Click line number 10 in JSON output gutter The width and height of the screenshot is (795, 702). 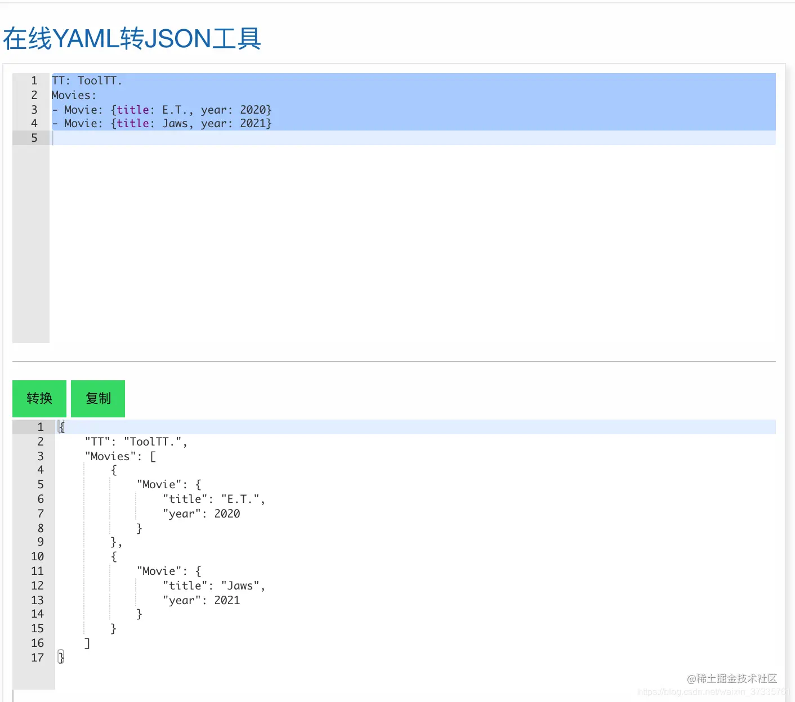click(37, 556)
